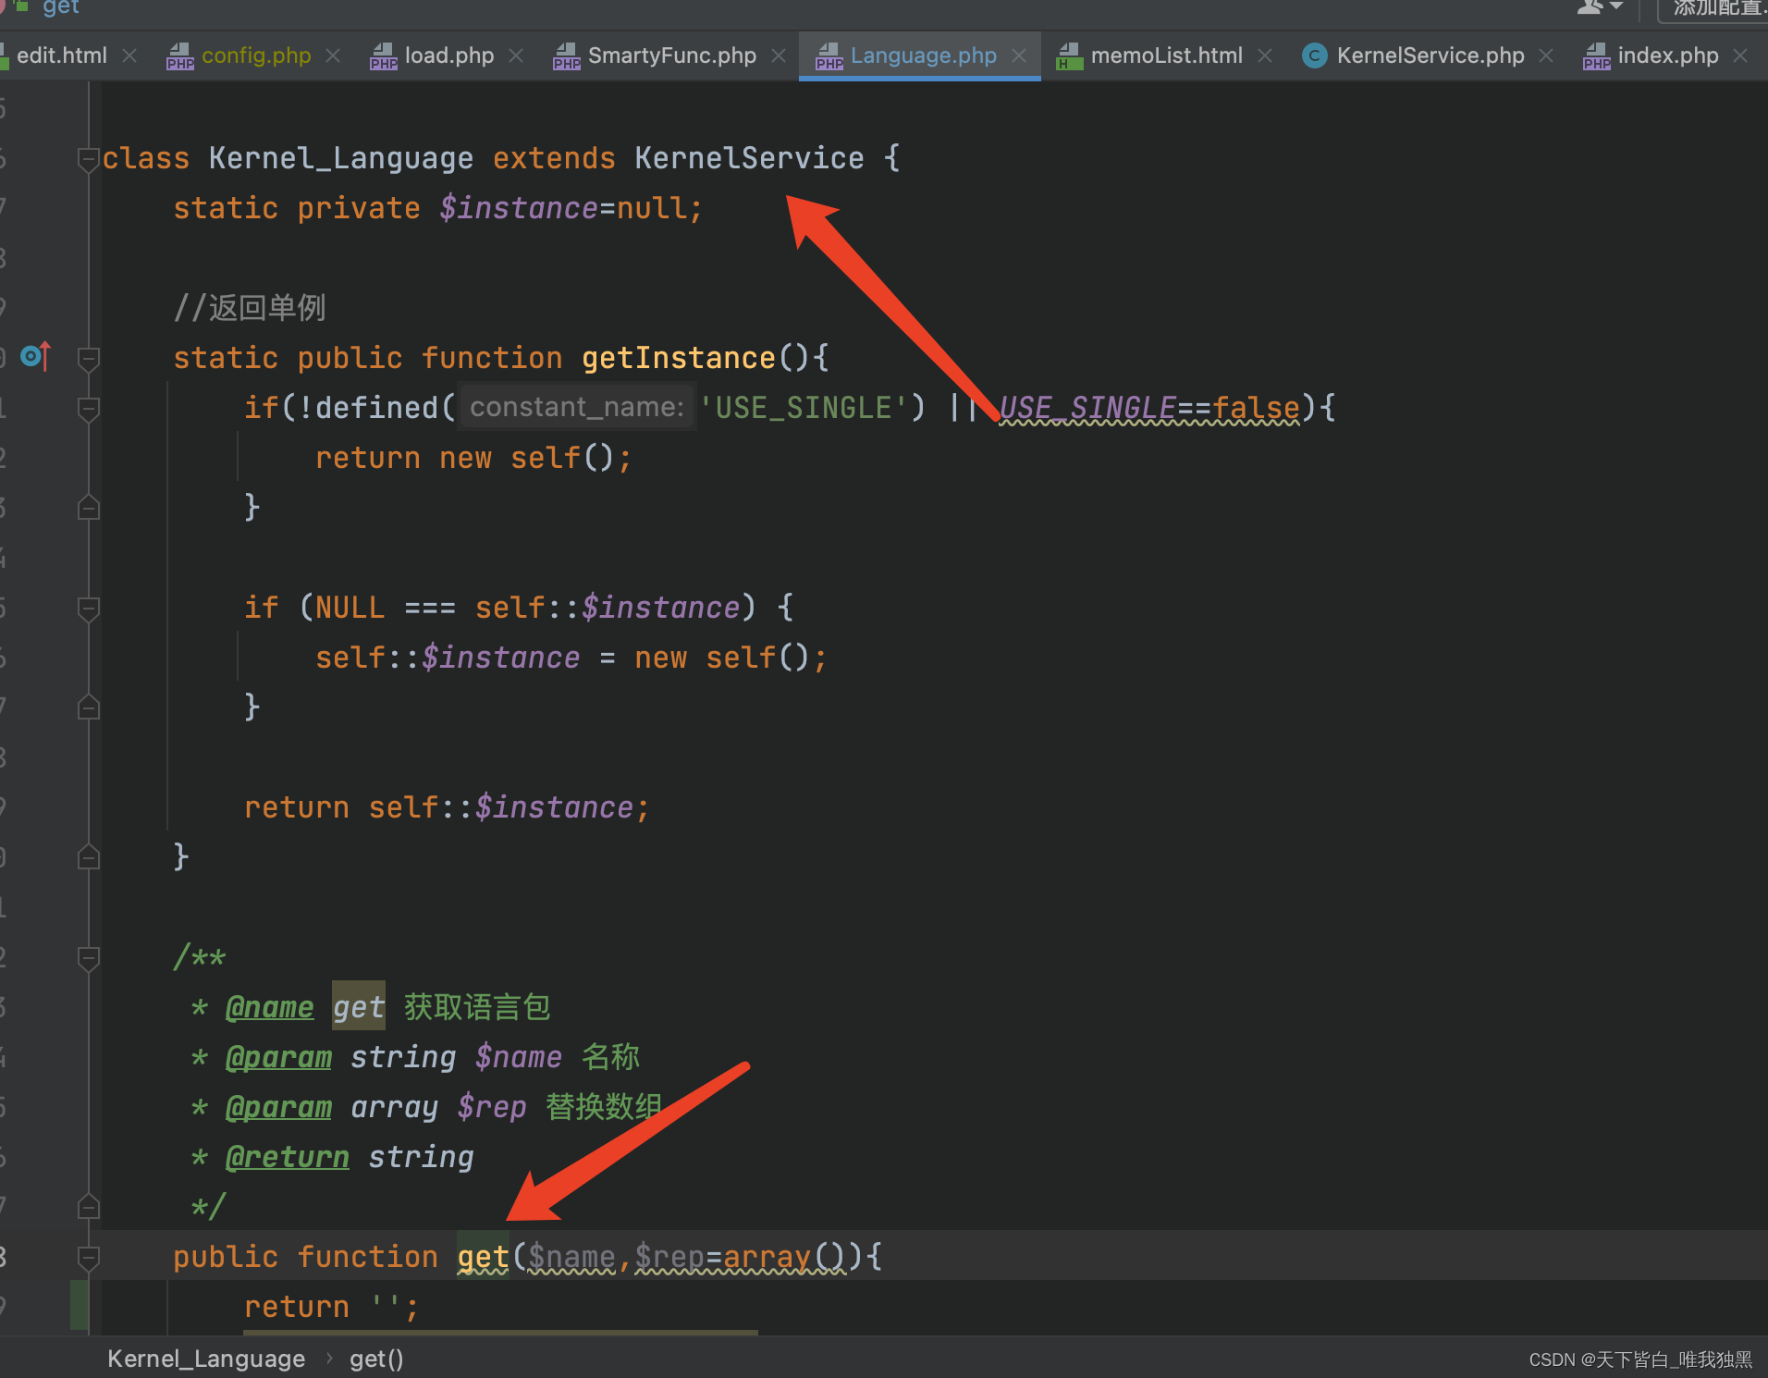Screen dimensions: 1768x1378
Task: Click the return ''; statement
Action: point(331,1307)
